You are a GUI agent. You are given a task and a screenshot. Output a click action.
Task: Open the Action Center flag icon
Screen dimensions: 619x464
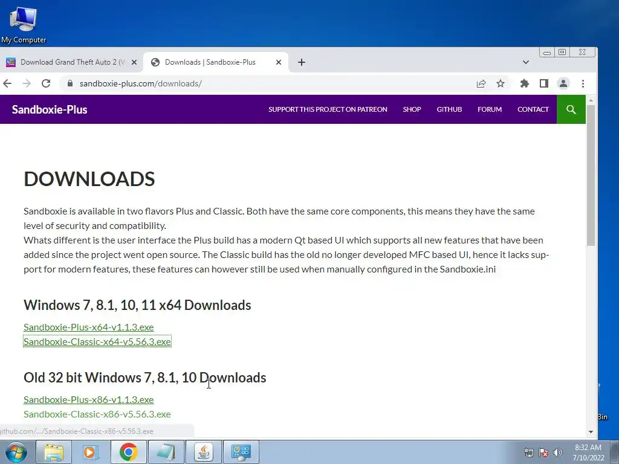pyautogui.click(x=543, y=453)
